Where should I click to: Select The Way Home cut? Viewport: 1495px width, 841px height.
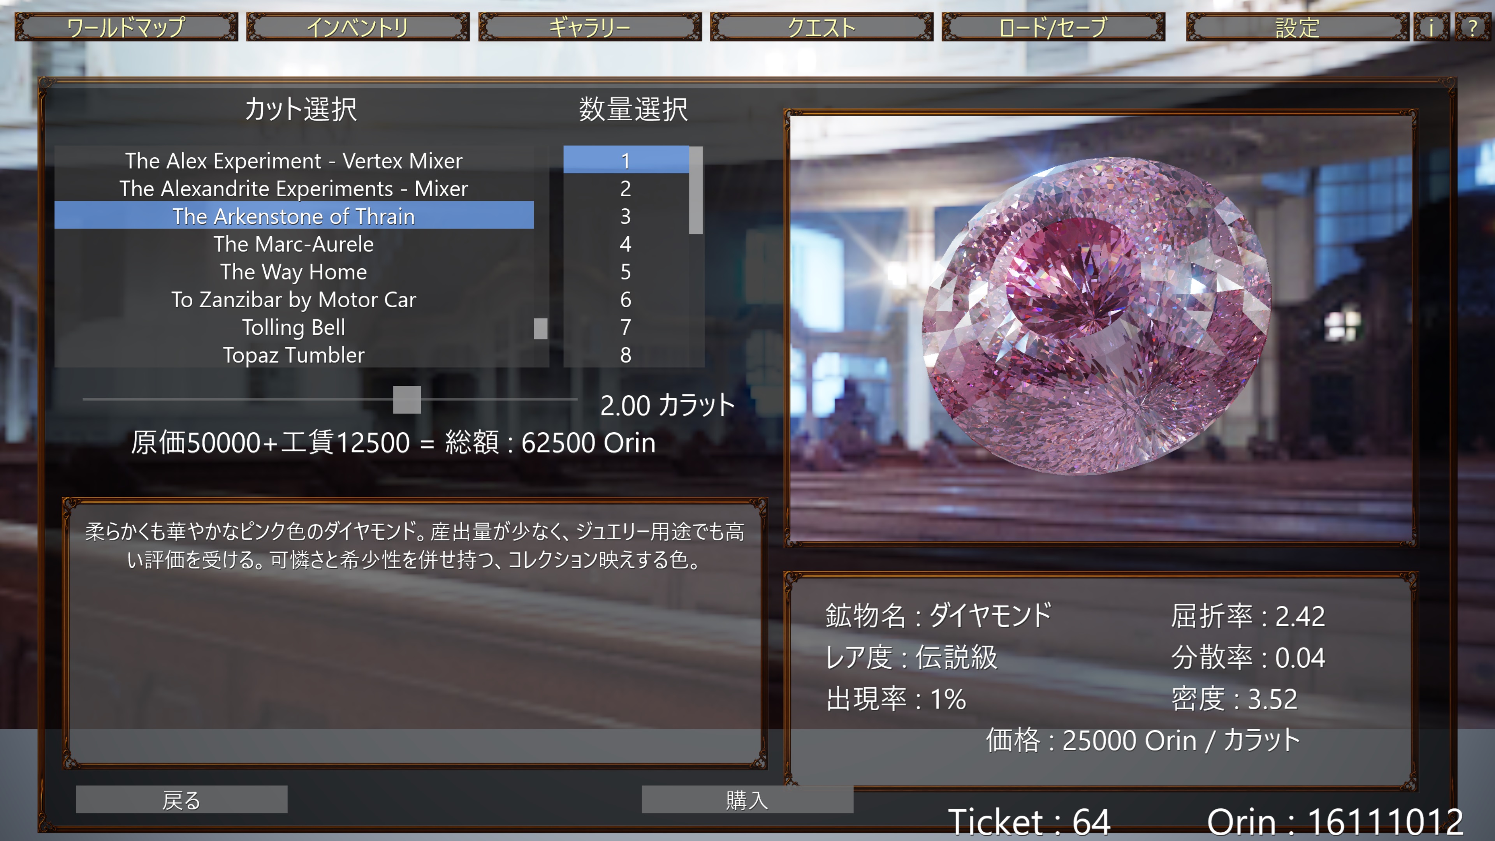click(x=293, y=272)
